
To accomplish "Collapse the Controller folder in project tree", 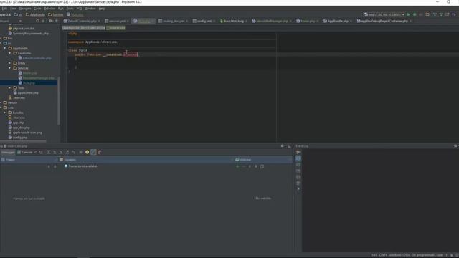I will (x=9, y=53).
